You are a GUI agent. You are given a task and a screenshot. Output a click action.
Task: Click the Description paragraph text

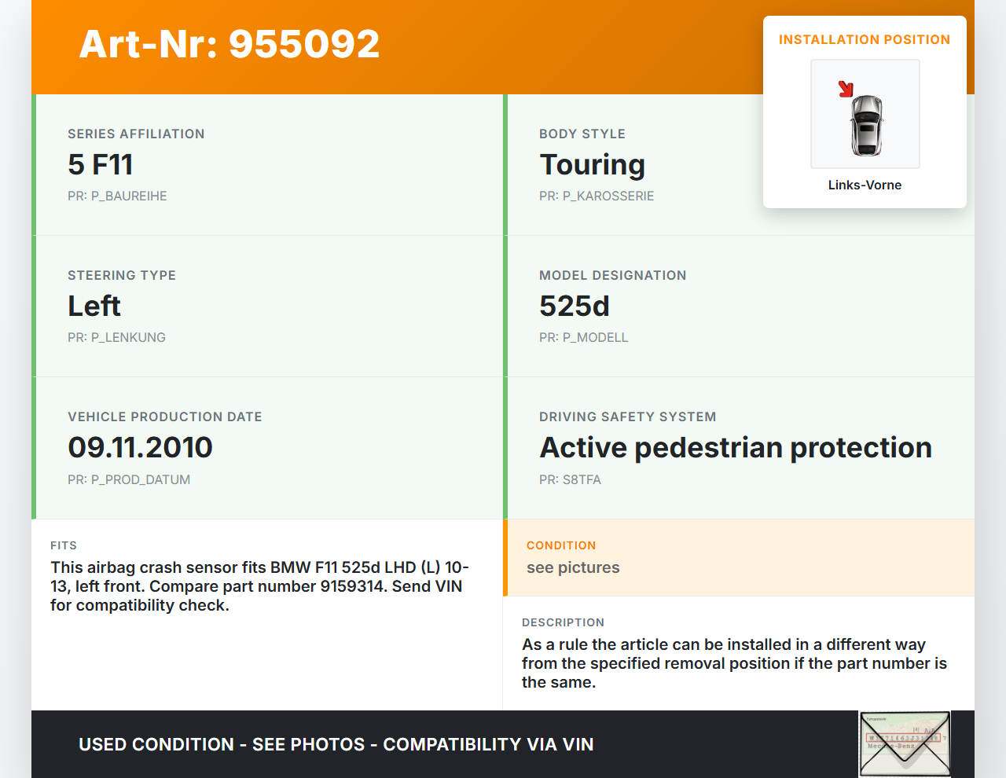(x=734, y=663)
